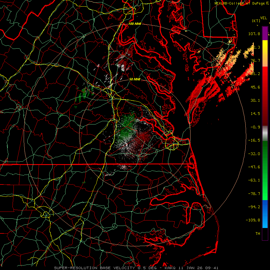Screen dimensions: 270x270
Task: Pick the purple segment of the color bar
Action: click(x=265, y=33)
